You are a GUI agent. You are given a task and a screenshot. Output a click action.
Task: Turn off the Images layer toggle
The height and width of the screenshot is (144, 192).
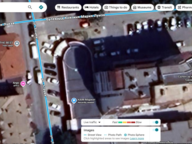[155, 130]
